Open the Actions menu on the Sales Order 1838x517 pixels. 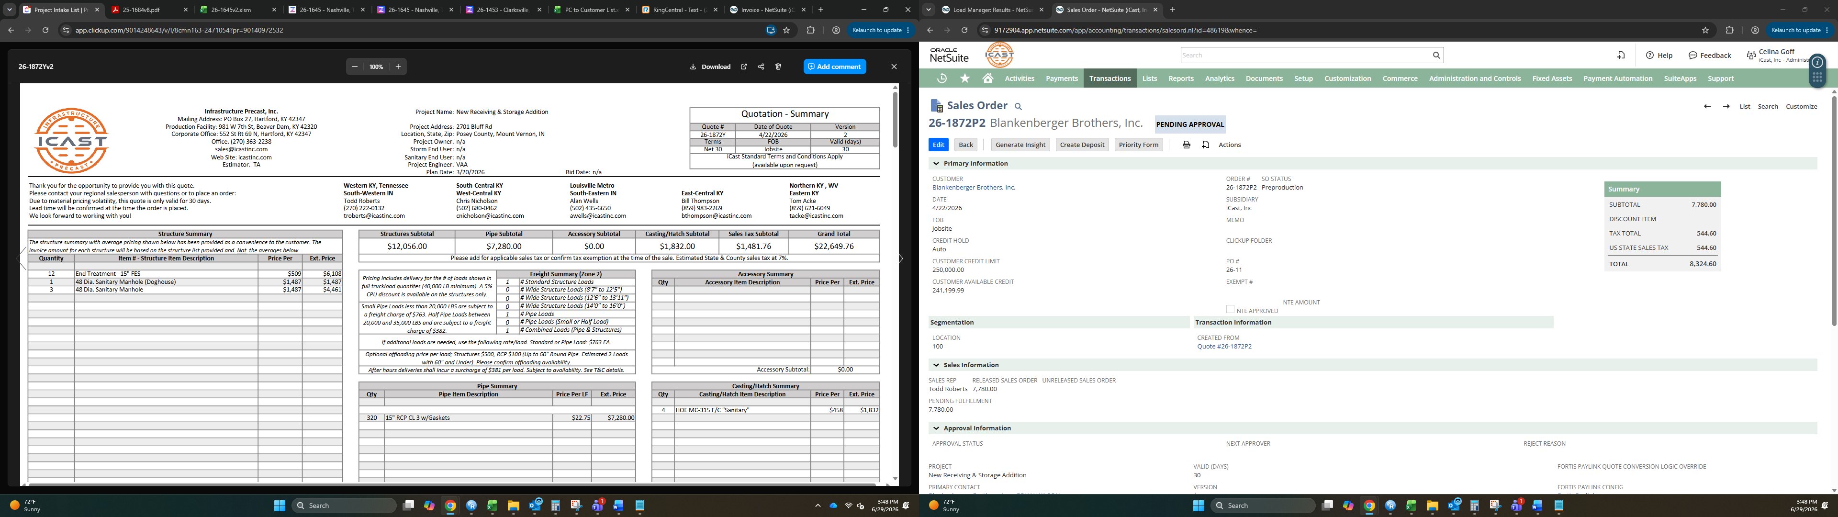pyautogui.click(x=1229, y=145)
